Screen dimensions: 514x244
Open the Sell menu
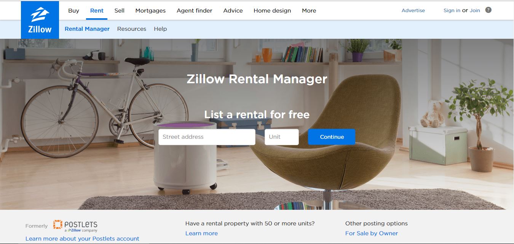[x=120, y=11]
